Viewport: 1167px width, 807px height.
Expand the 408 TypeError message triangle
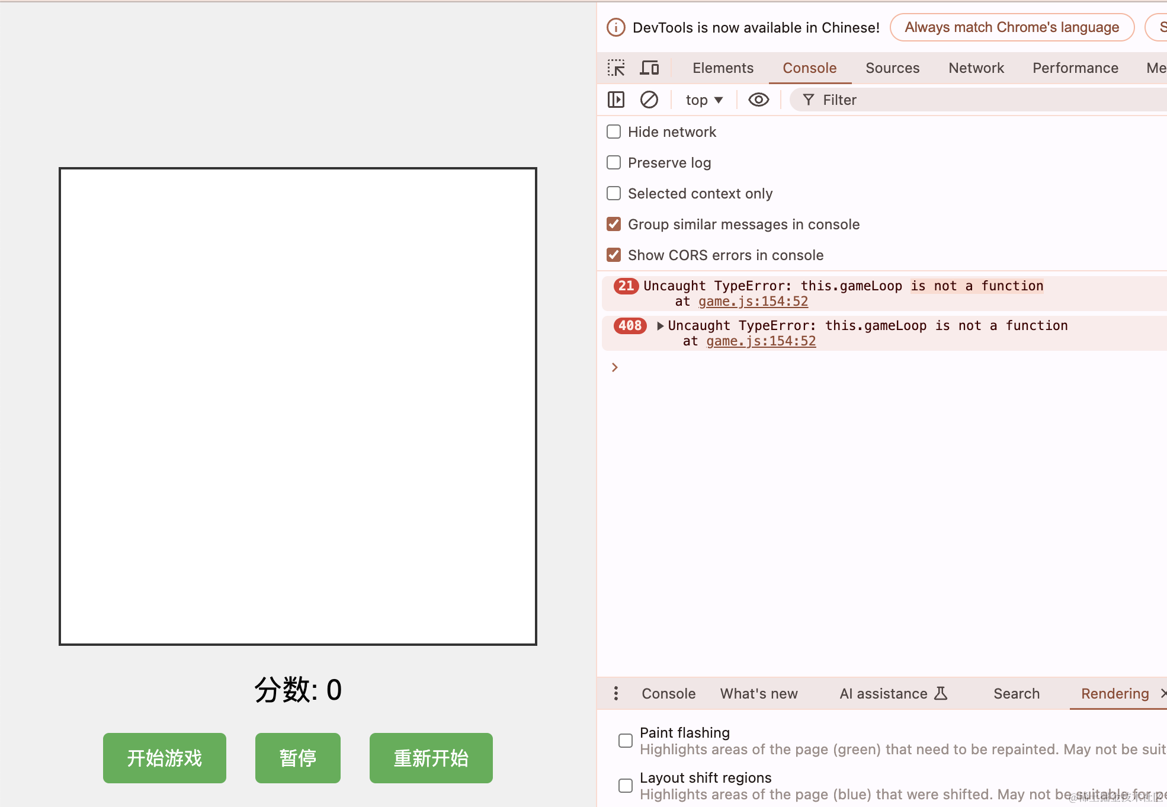(660, 326)
